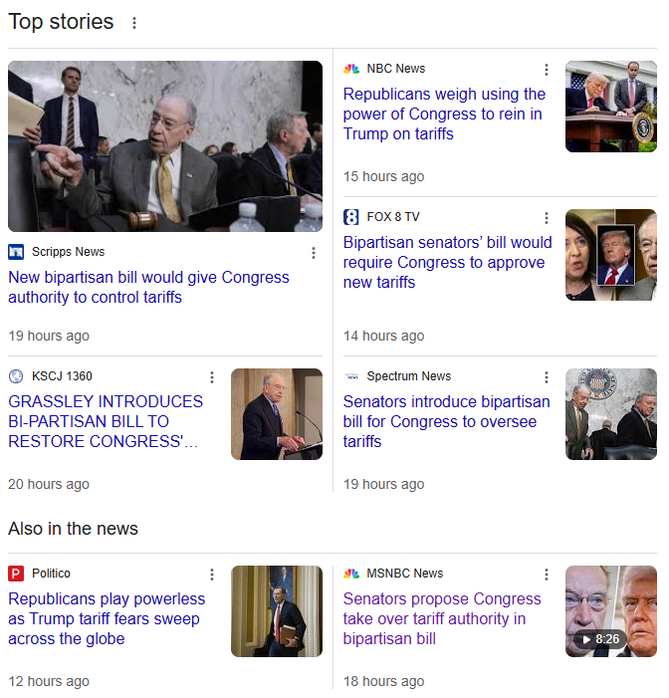The width and height of the screenshot is (669, 698).
Task: Open 'Republicans weigh using the power of Congress' headline
Action: pos(444,114)
